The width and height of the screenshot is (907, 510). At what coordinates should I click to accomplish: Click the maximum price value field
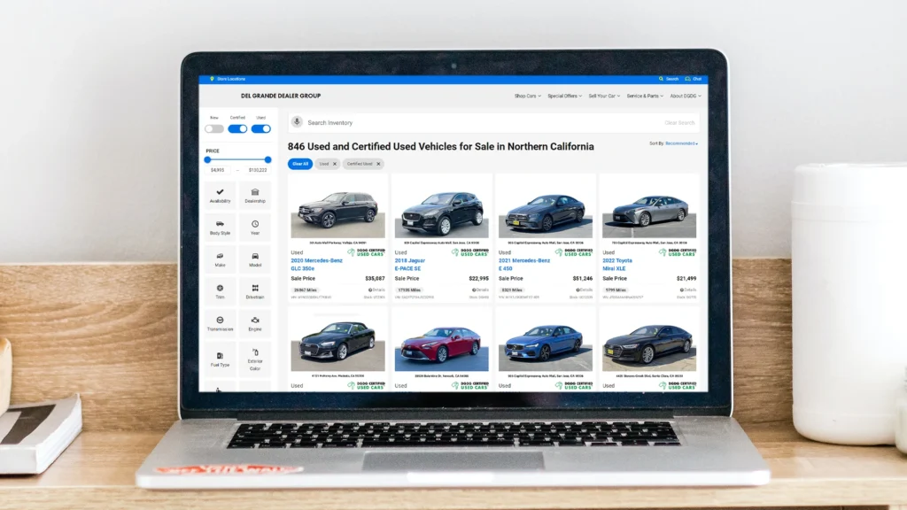pos(258,170)
